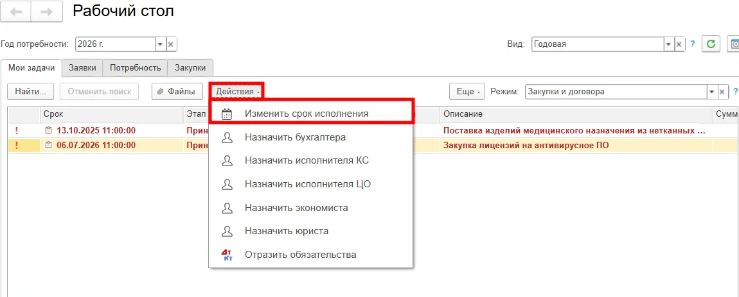The image size is (739, 297).
Task: Open the Режим dropdown arrow
Action: click(711, 92)
